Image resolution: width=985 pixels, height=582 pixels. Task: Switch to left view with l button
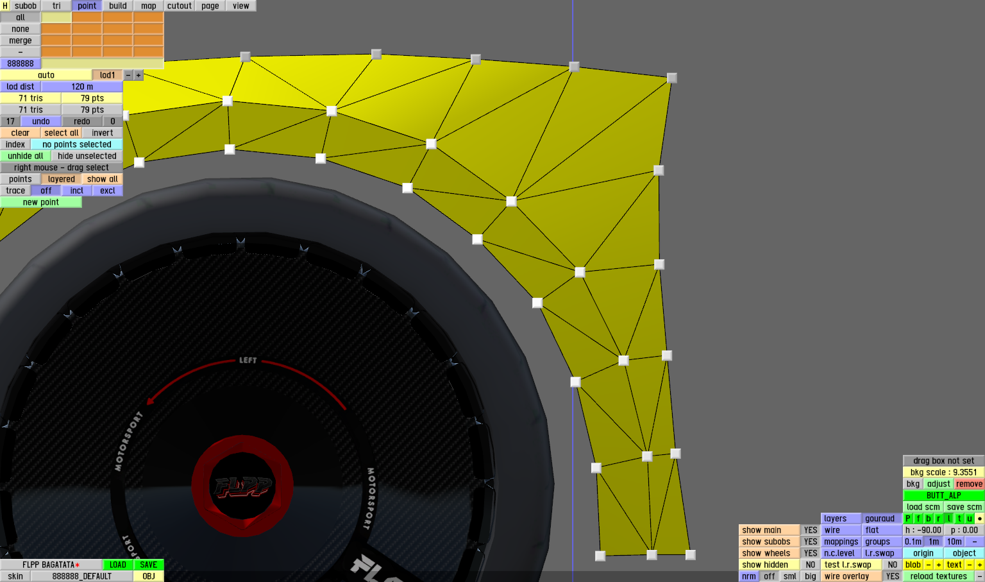(949, 518)
